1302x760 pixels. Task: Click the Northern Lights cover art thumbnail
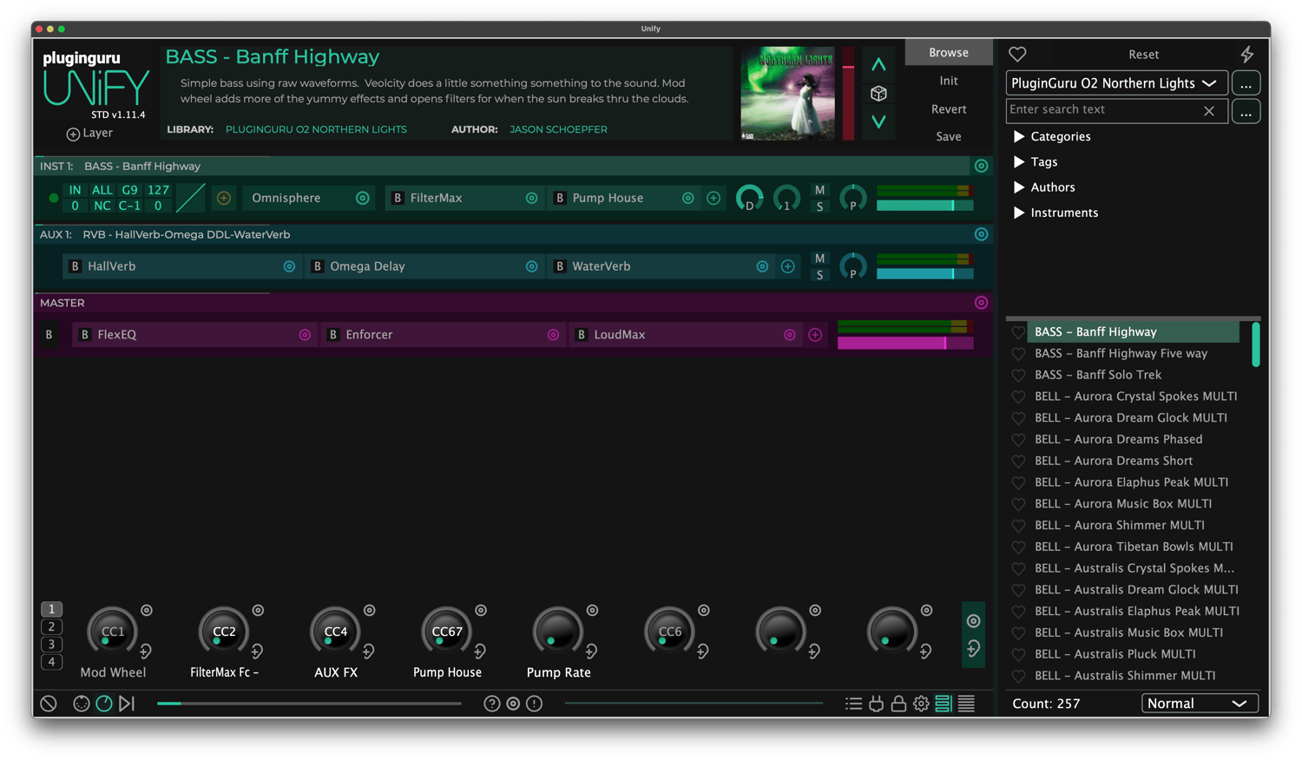(x=787, y=94)
